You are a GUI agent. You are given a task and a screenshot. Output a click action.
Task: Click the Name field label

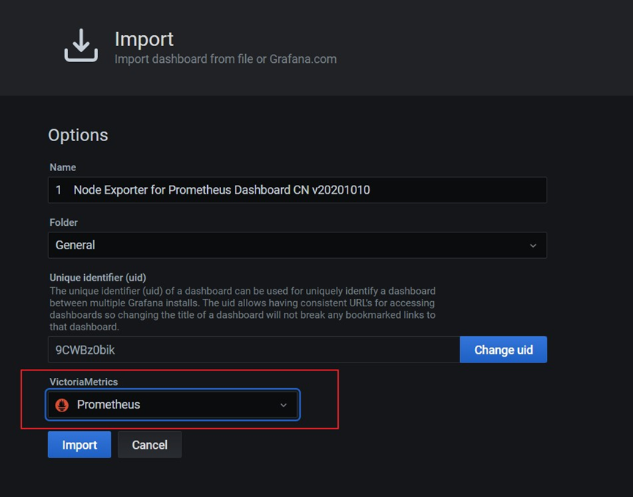[x=63, y=167]
